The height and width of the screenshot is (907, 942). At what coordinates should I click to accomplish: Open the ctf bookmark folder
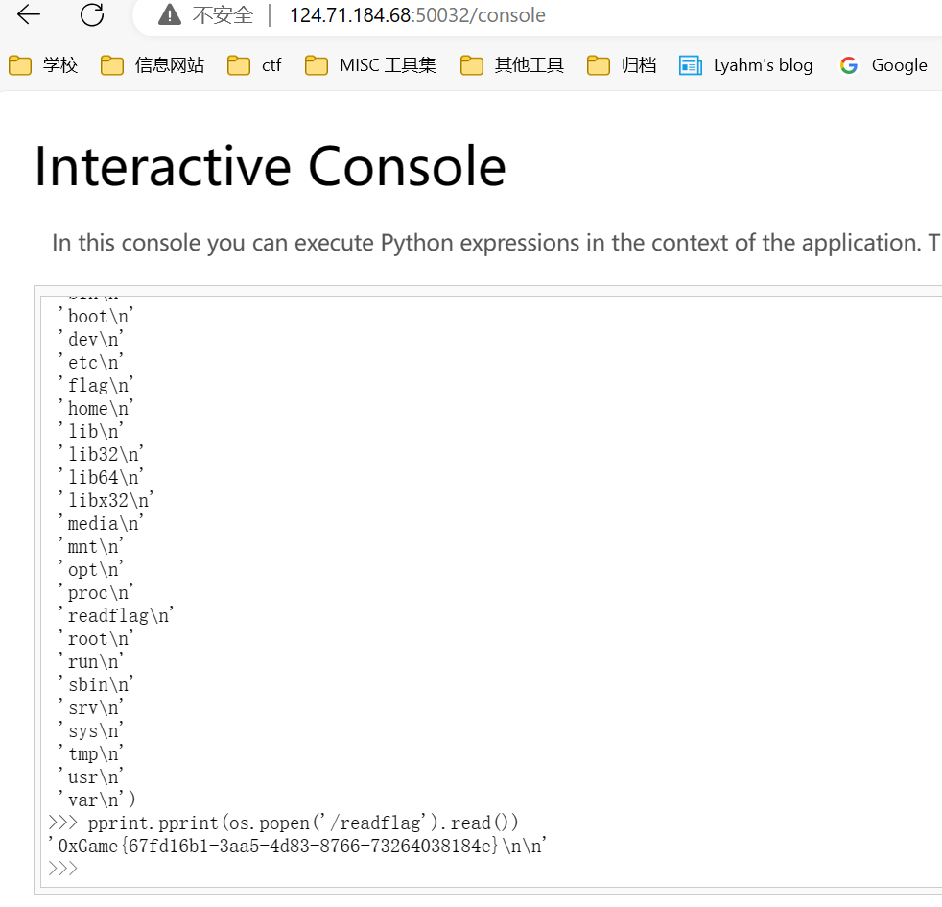click(254, 65)
